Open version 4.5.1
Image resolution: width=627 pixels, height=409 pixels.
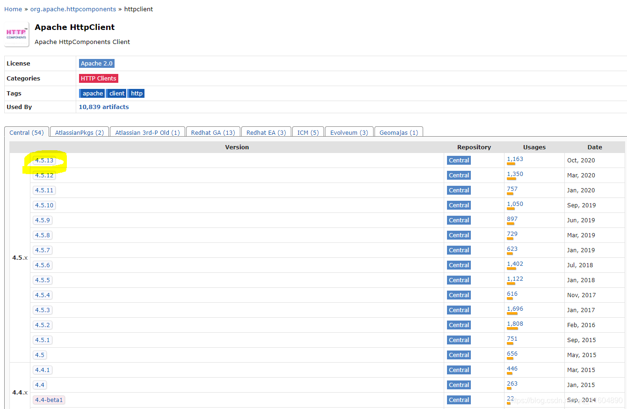pos(42,340)
